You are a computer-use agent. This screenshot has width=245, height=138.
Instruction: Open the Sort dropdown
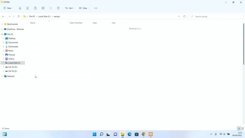70,8
